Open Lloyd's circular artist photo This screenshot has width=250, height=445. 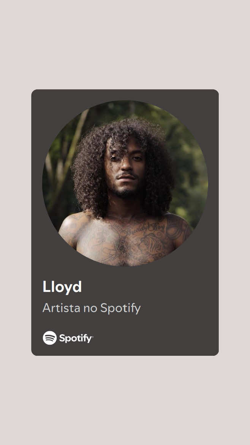125,183
